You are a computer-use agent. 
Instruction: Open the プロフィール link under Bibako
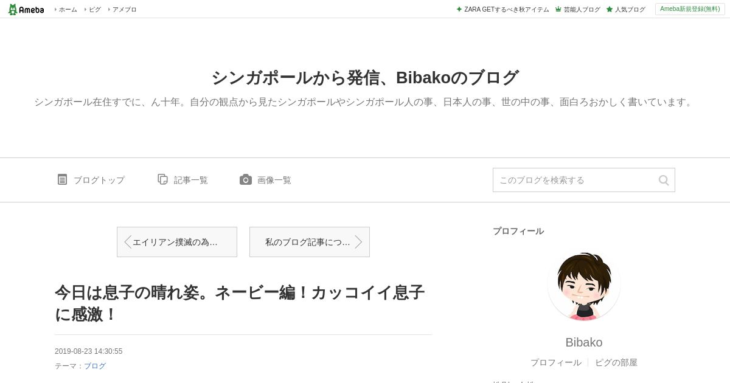[555, 362]
